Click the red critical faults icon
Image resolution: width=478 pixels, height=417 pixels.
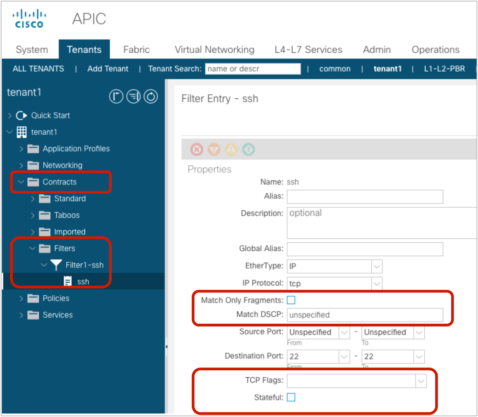pos(197,149)
